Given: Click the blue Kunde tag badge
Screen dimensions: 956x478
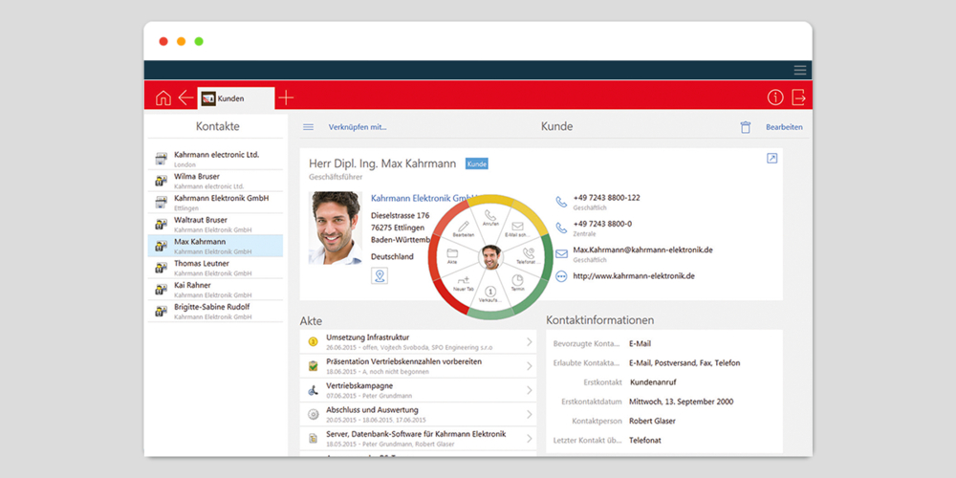Looking at the screenshot, I should click(x=477, y=163).
